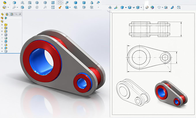Activate the zoom-to-area magnifier icon

pyautogui.click(x=179, y=7)
